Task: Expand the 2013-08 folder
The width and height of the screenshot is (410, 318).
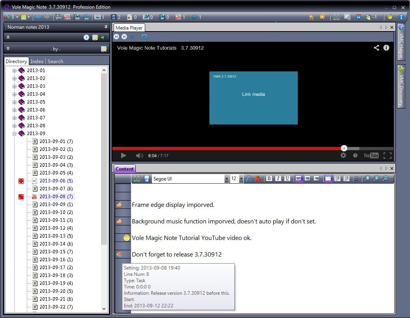Action: tap(14, 126)
